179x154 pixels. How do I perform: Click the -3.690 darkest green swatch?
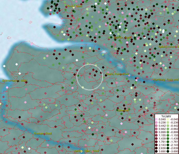pos(168,151)
